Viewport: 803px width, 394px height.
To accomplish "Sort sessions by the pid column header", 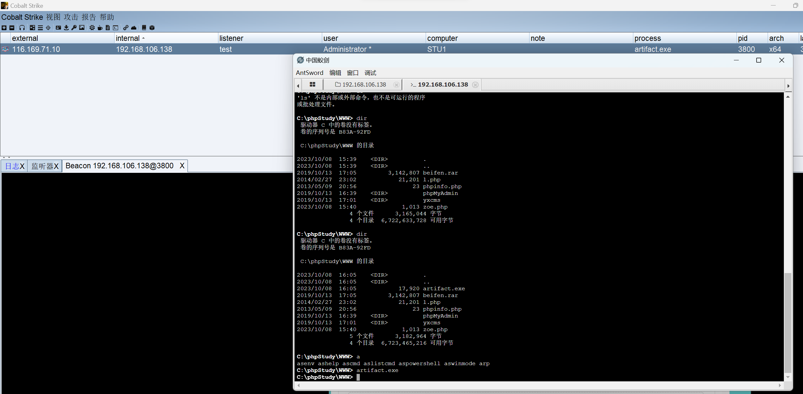I will pyautogui.click(x=752, y=38).
